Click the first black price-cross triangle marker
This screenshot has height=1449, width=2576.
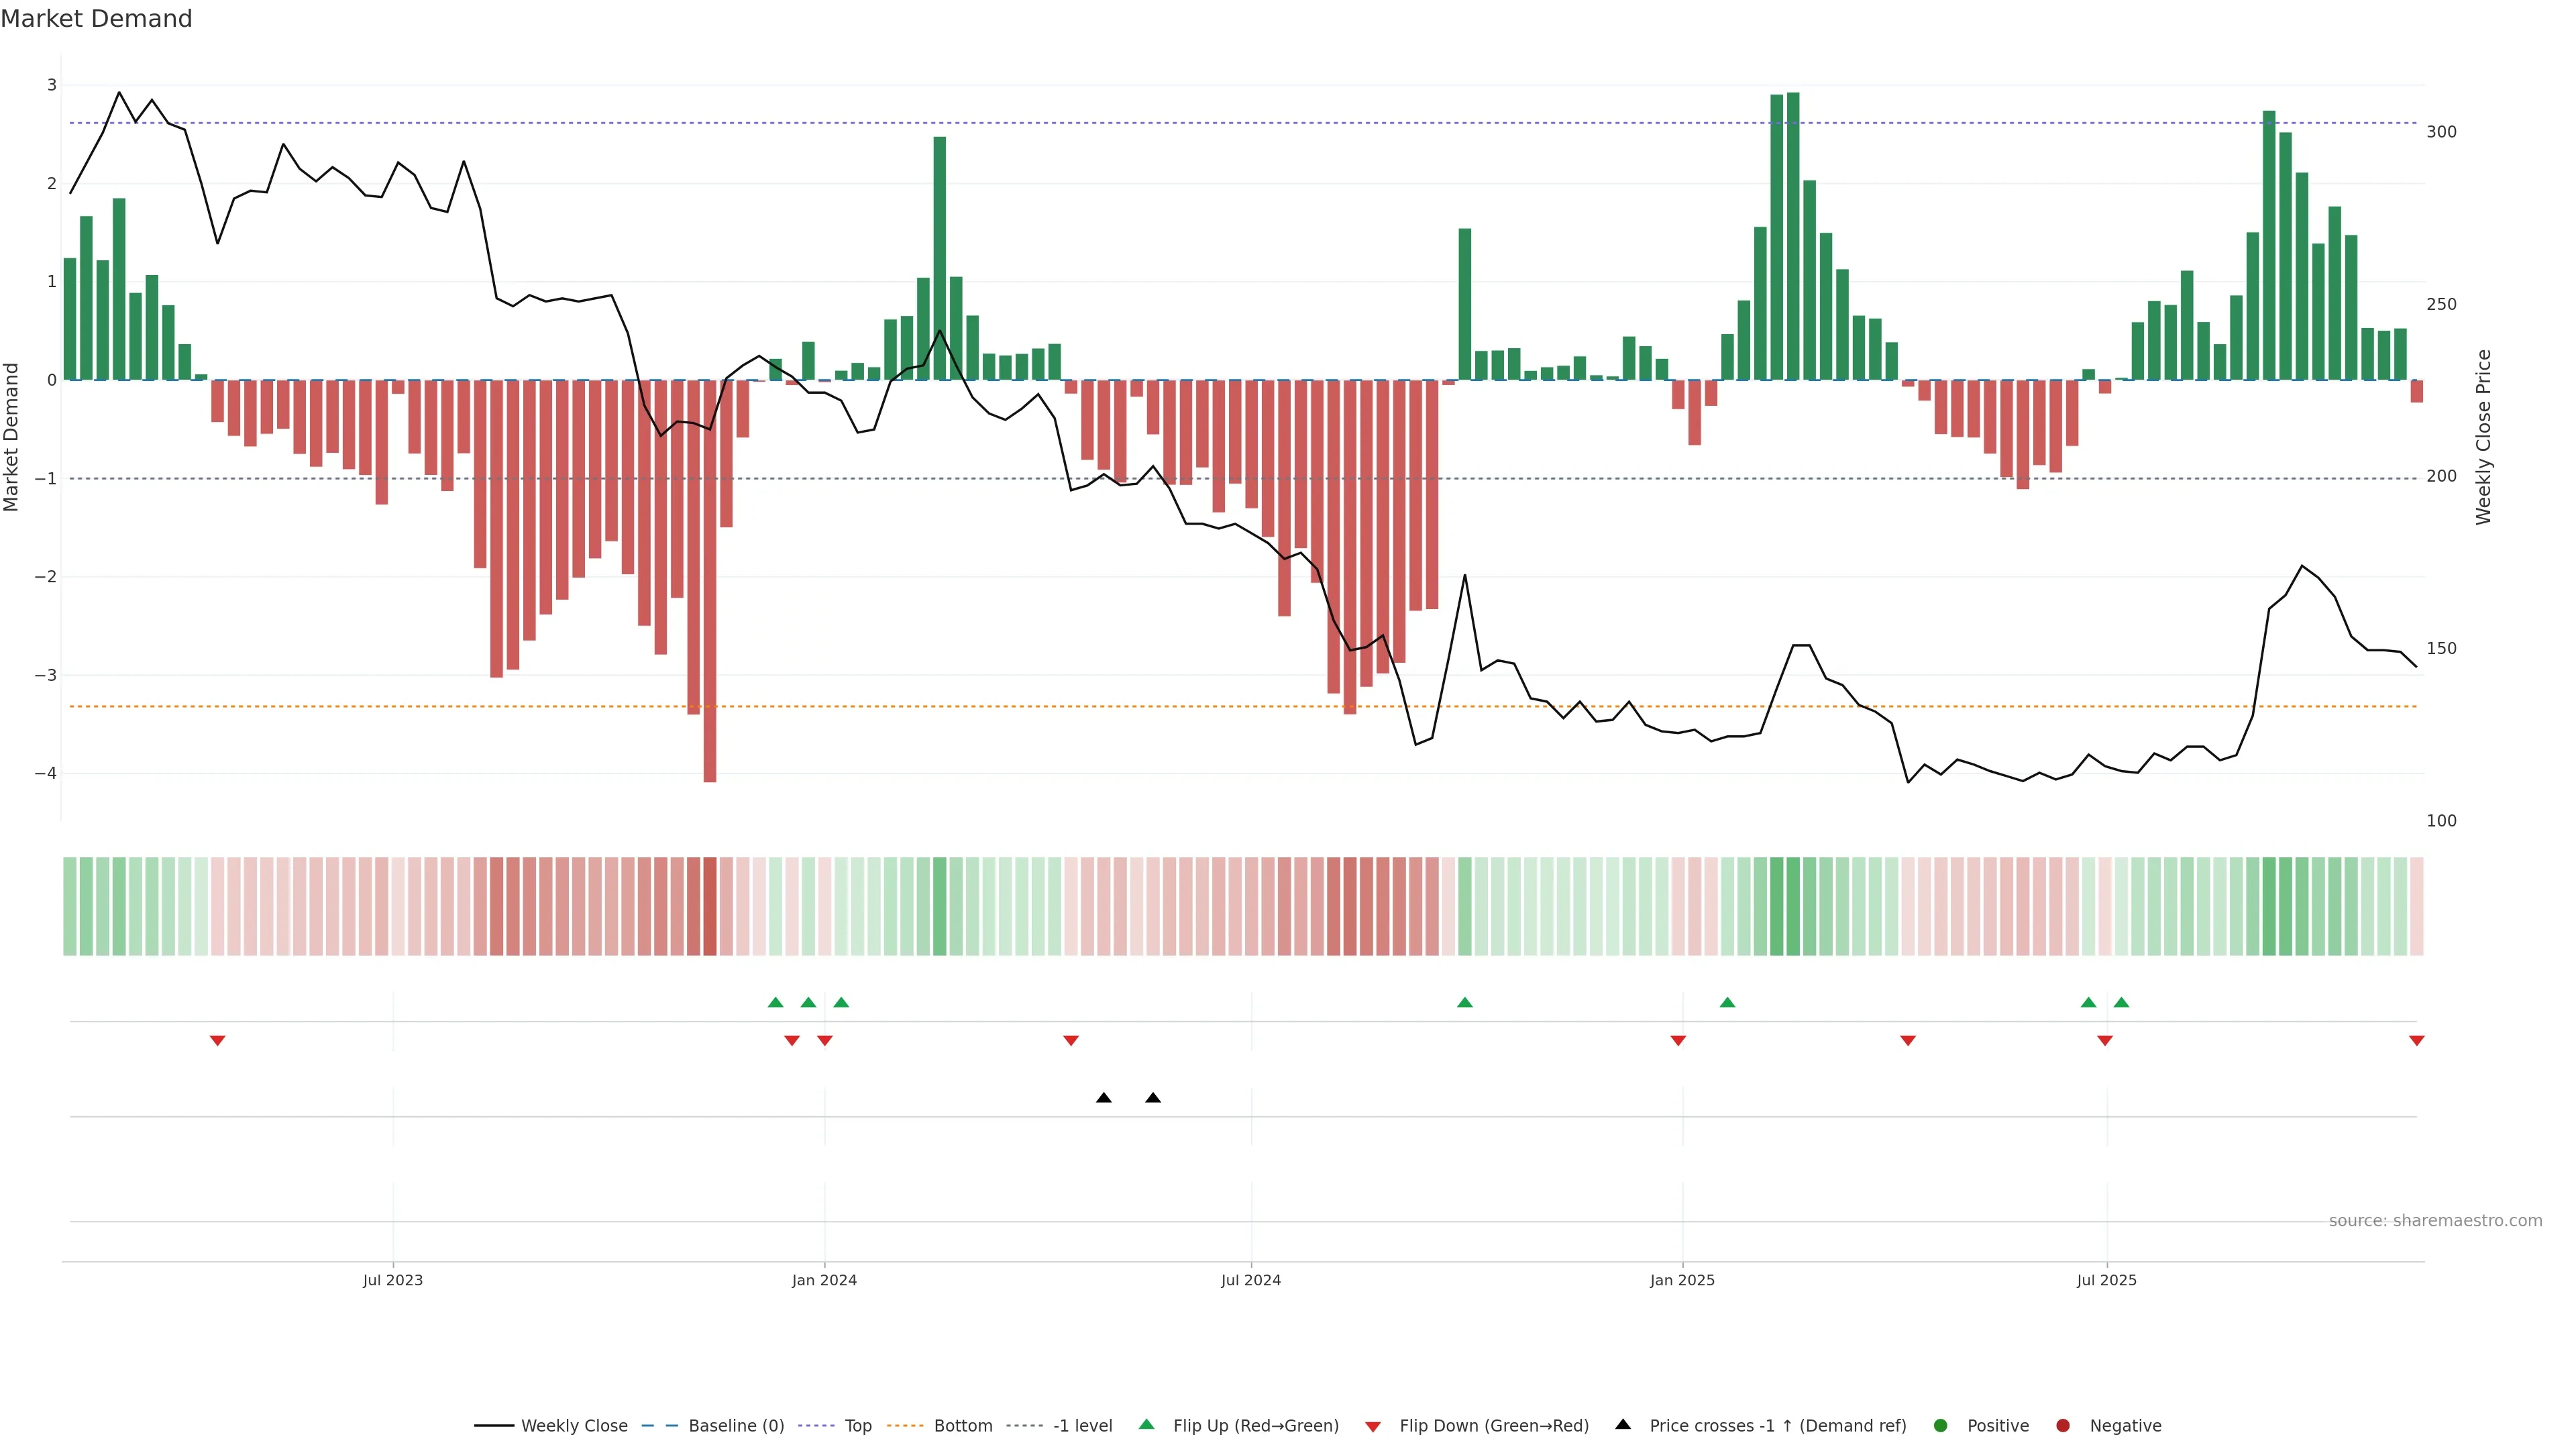point(1103,1098)
